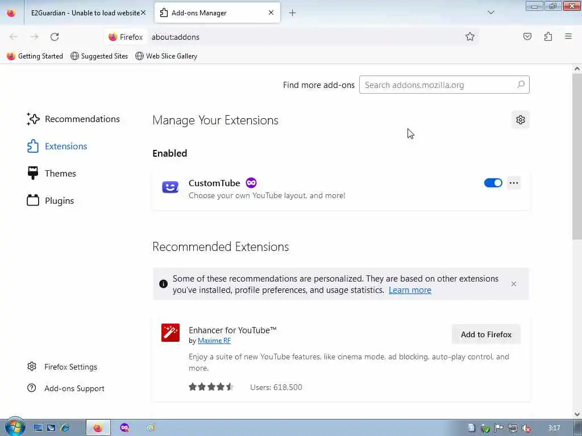Viewport: 582px width, 436px height.
Task: Open a new tab with plus button
Action: pyautogui.click(x=292, y=13)
